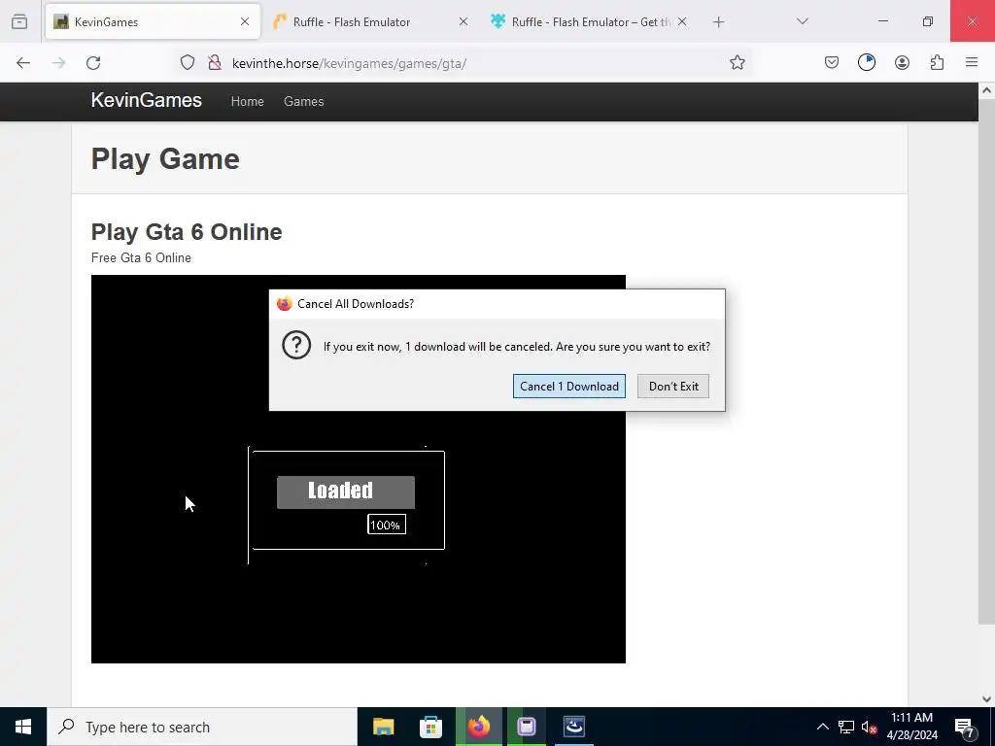This screenshot has width=995, height=746.
Task: Open the clock showing 1:11 AM
Action: click(911, 727)
